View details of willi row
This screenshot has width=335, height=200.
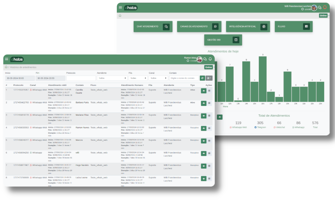coord(204,153)
